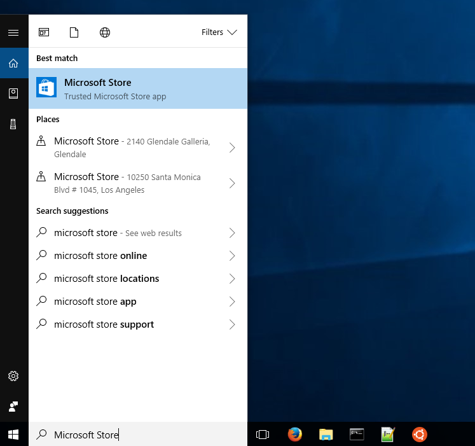Click magnifier icon beside 'See web results'
The width and height of the screenshot is (475, 446).
41,232
